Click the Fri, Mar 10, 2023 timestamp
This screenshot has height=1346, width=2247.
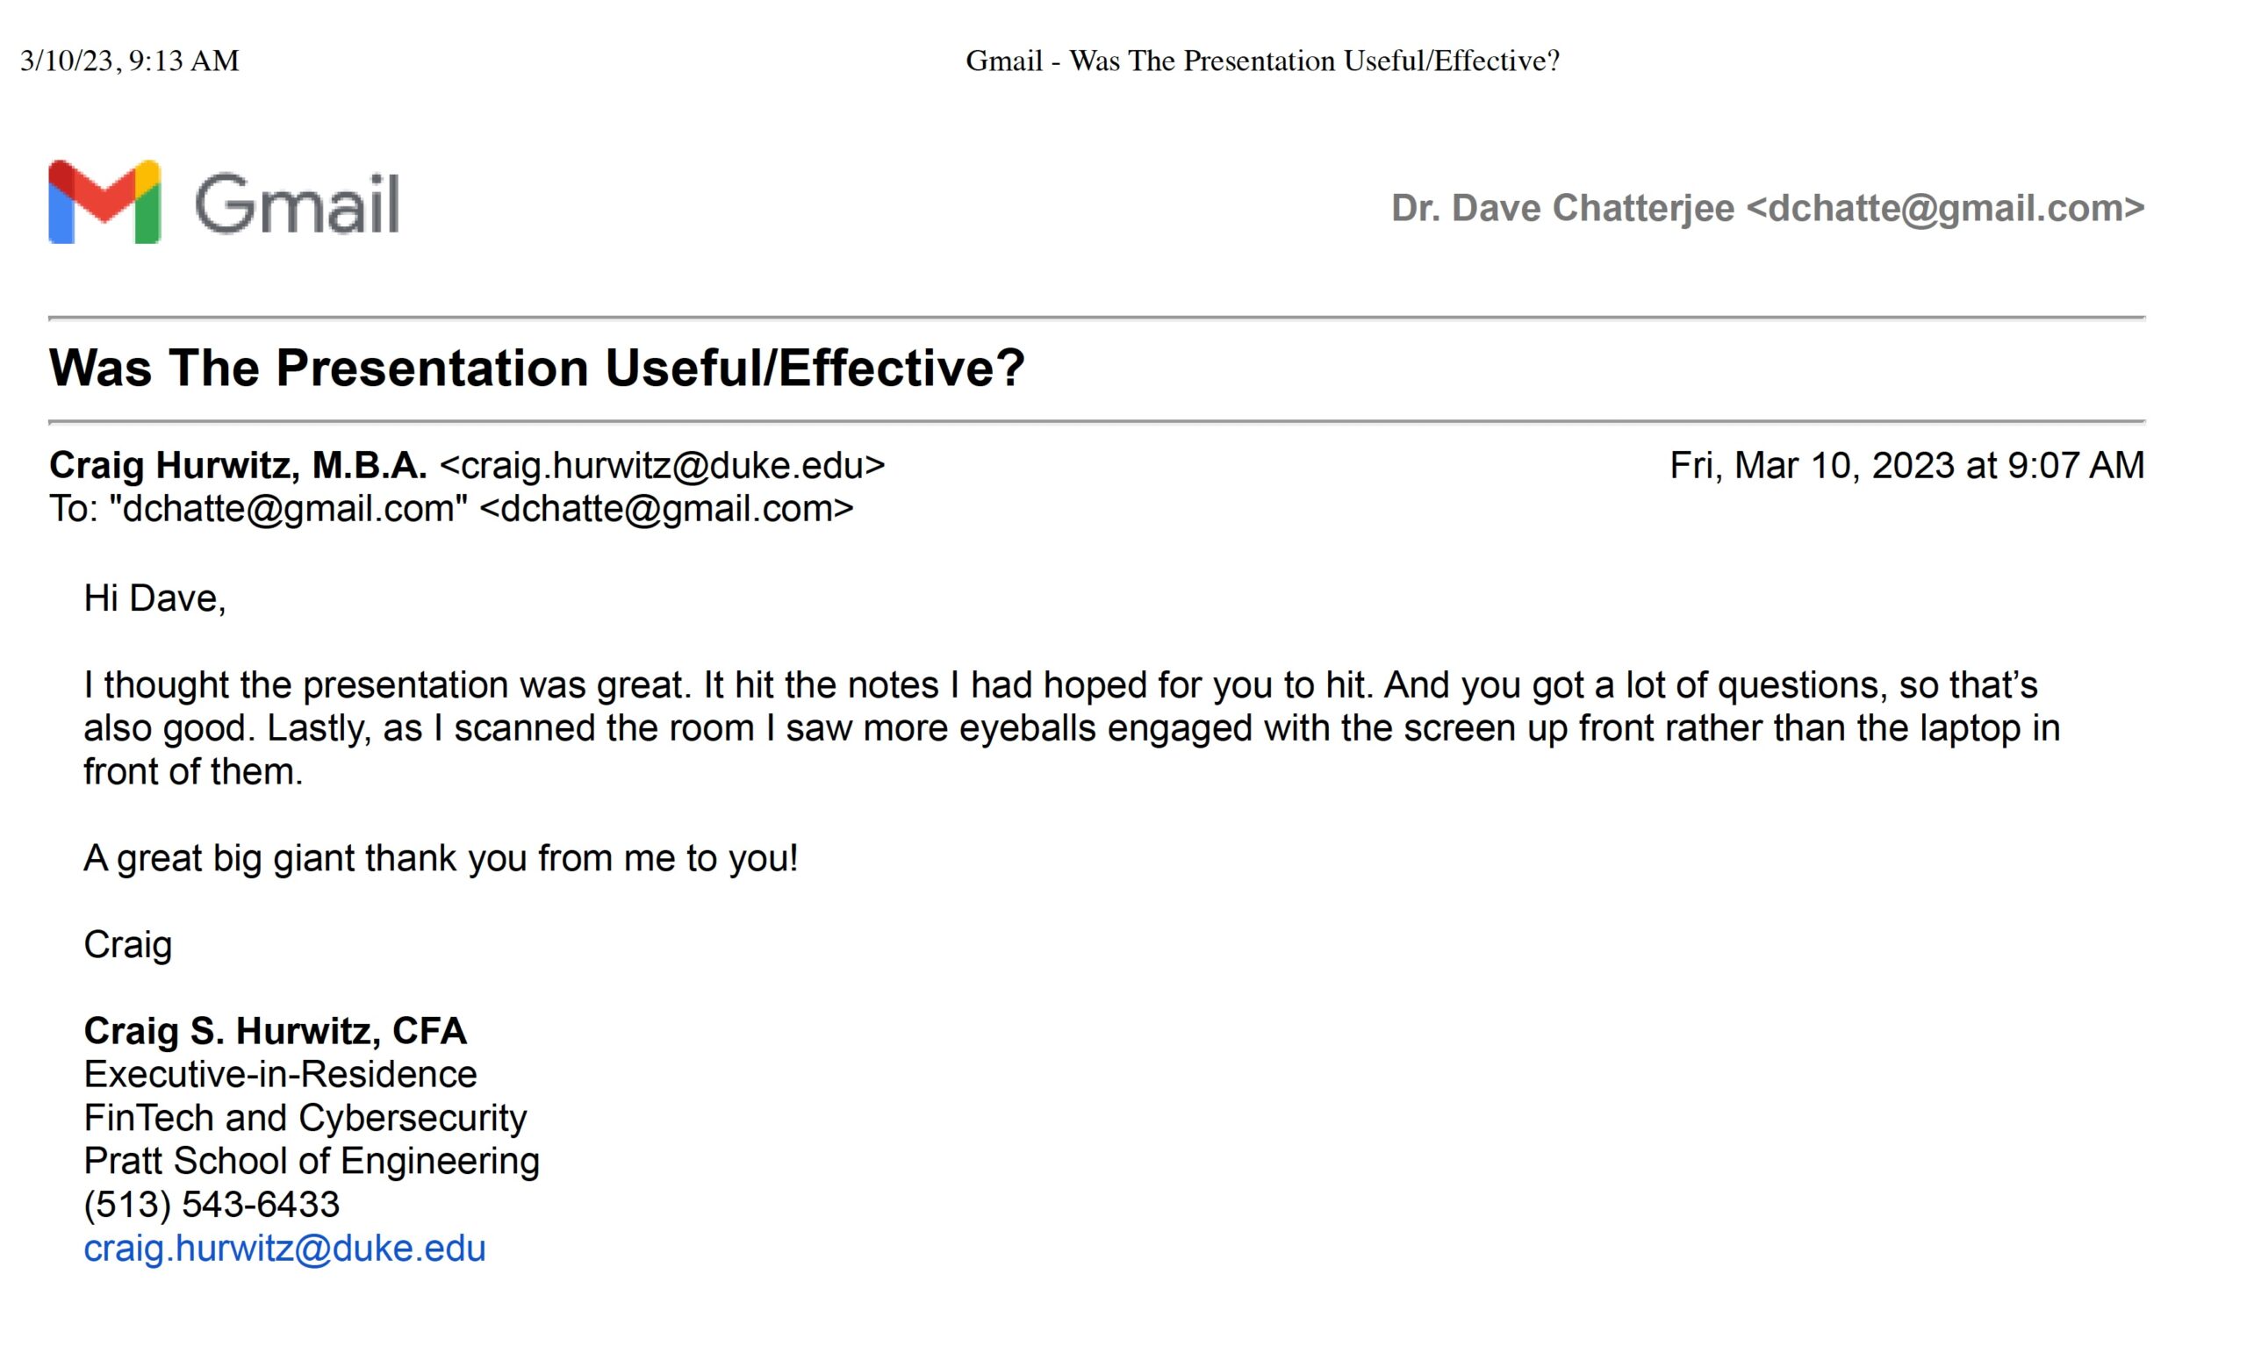(x=1906, y=465)
